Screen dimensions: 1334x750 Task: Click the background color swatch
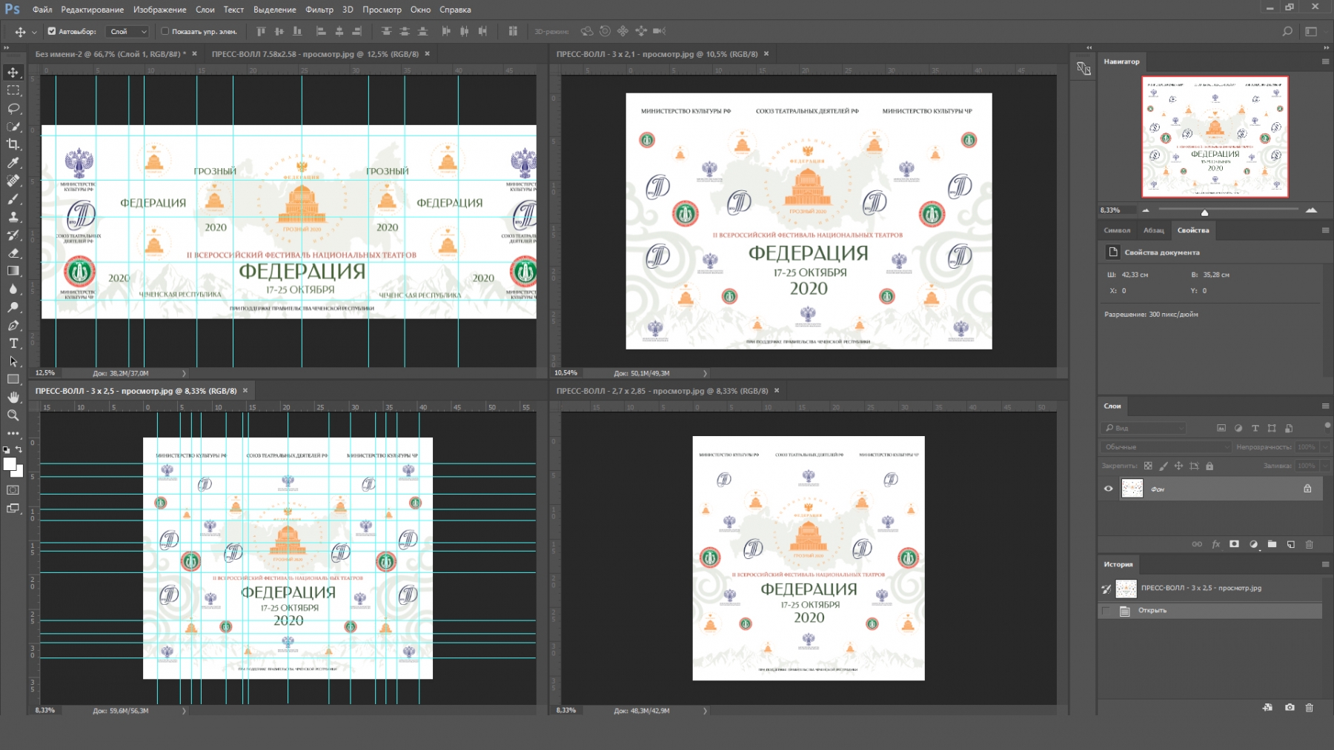coord(19,471)
